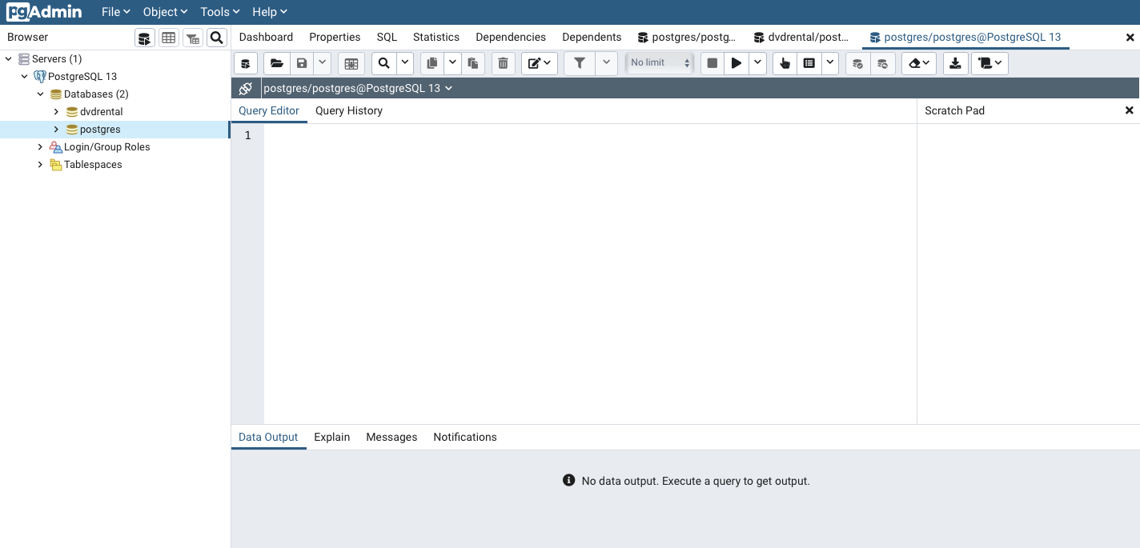Image resolution: width=1140 pixels, height=548 pixels.
Task: Execute query with the play button
Action: 737,63
